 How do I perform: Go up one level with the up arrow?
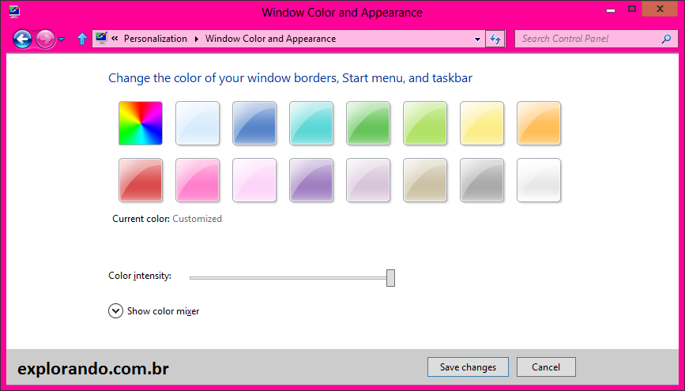[x=82, y=39]
